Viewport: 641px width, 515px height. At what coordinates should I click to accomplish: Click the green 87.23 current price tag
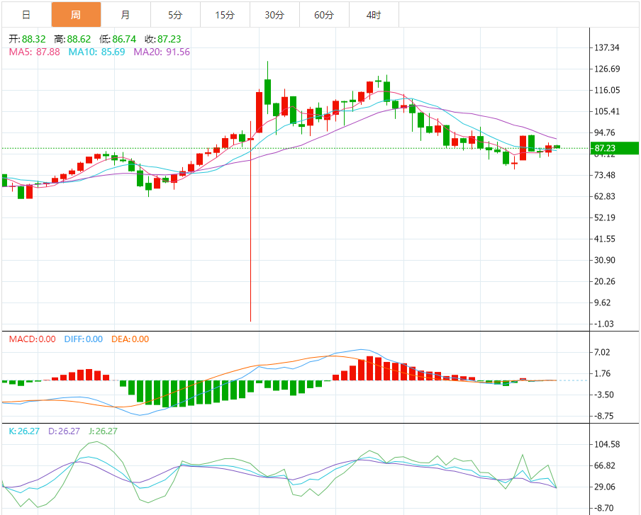tap(615, 148)
